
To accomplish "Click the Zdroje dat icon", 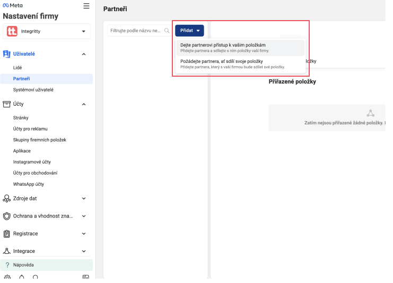I will tap(7, 199).
